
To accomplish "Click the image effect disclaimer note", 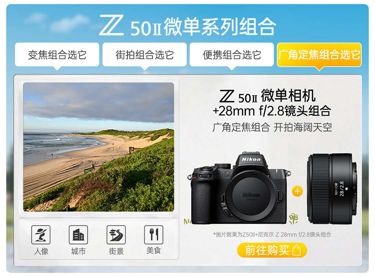I will click(272, 234).
